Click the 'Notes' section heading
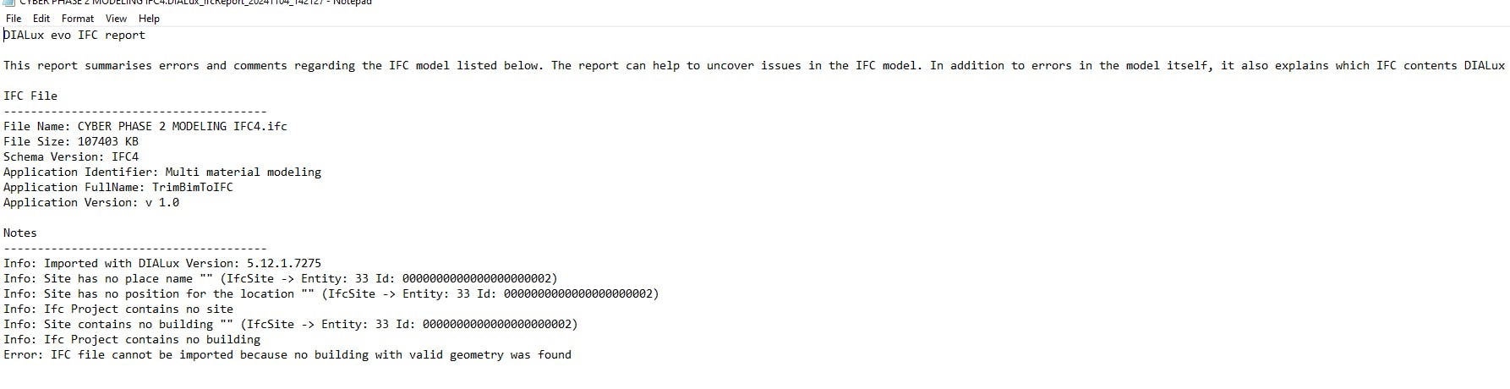This screenshot has height=389, width=1510. coord(20,233)
